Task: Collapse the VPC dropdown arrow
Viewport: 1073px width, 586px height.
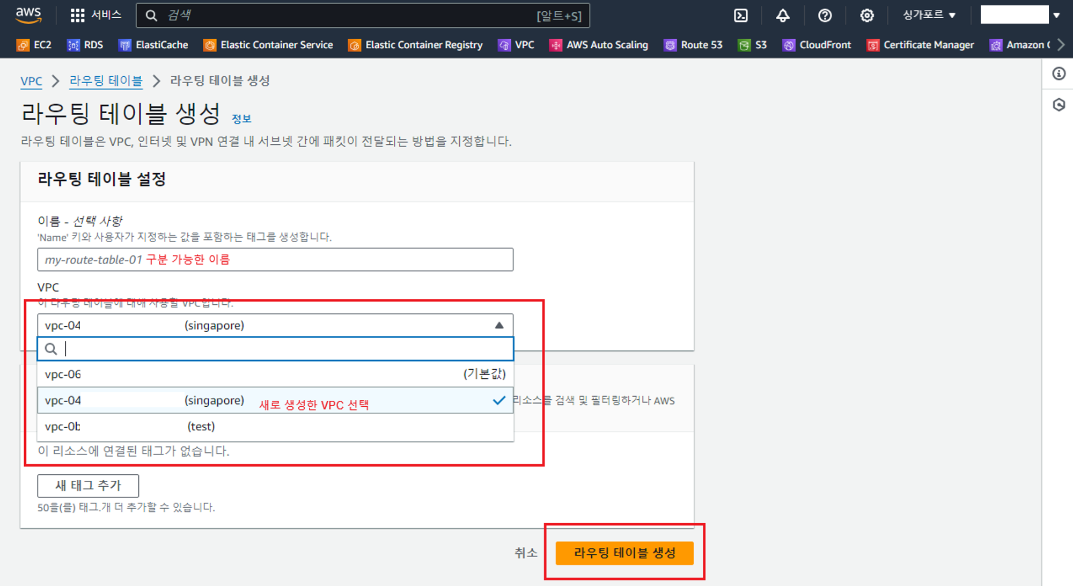Action: [499, 325]
